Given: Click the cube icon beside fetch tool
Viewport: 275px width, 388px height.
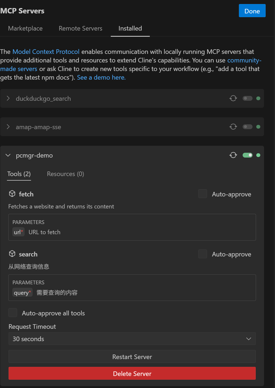Looking at the screenshot, I should pos(12,194).
